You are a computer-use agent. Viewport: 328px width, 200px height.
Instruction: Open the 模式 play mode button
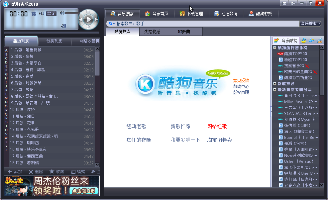pyautogui.click(x=78, y=172)
